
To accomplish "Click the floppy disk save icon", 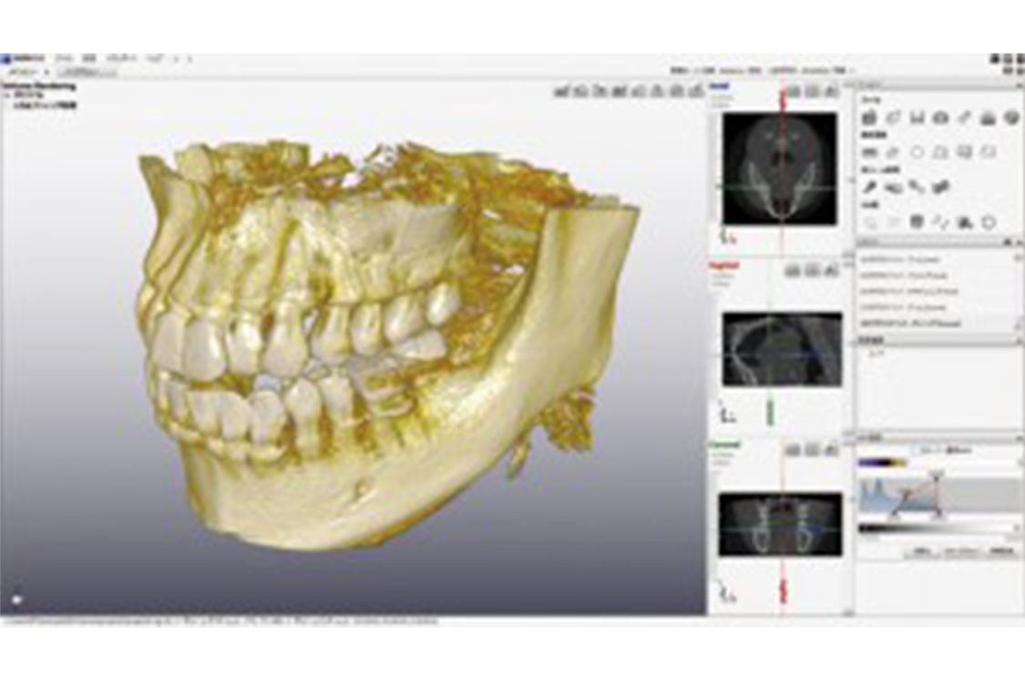I will pos(917,117).
